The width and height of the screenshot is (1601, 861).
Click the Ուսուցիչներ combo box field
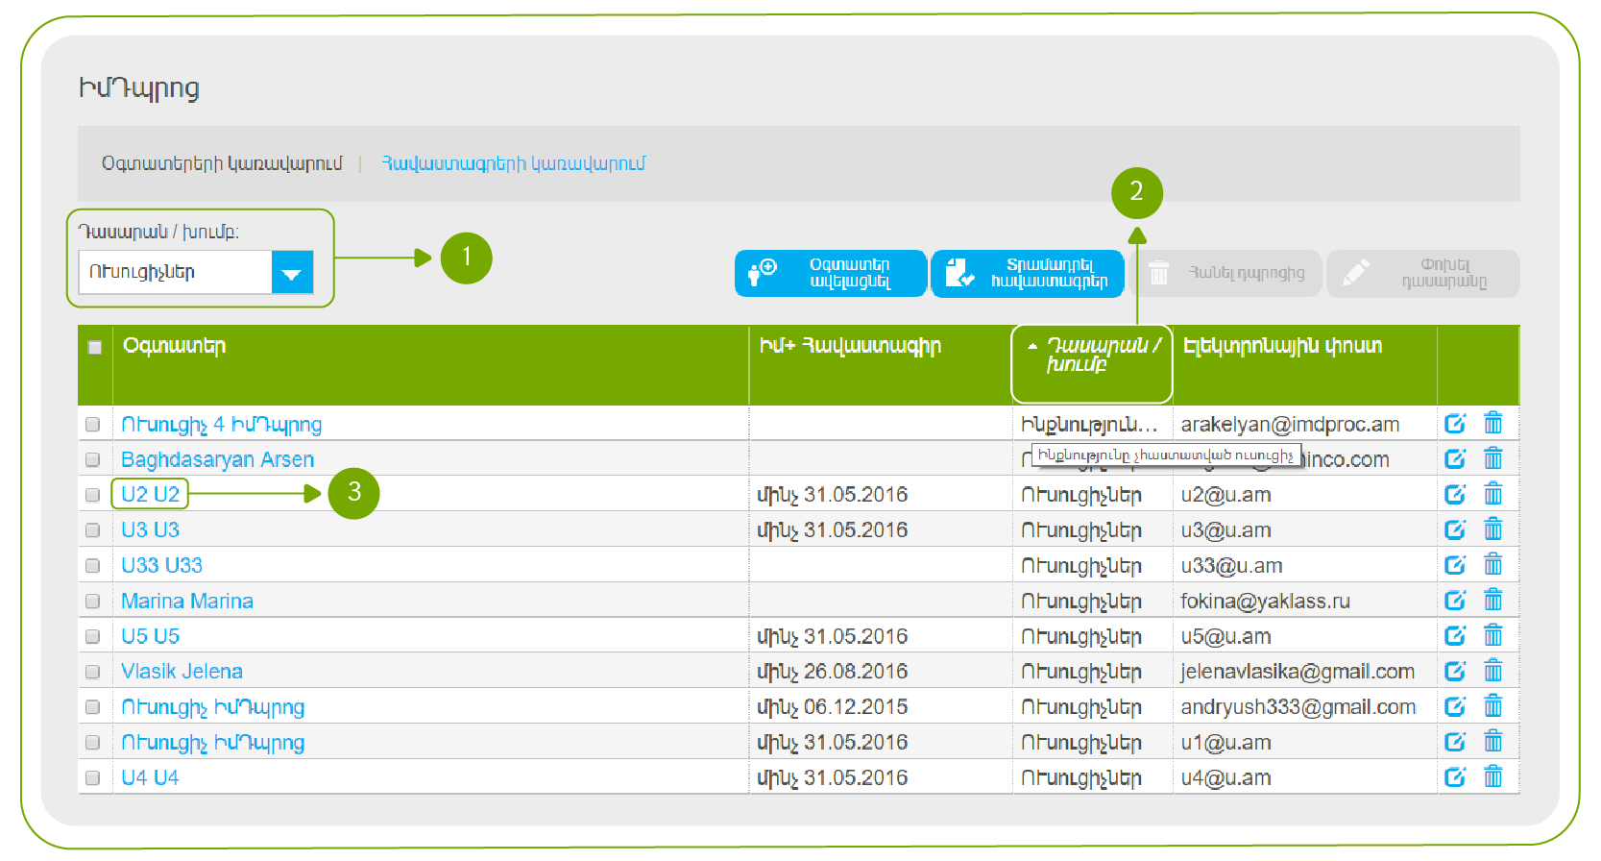click(176, 273)
